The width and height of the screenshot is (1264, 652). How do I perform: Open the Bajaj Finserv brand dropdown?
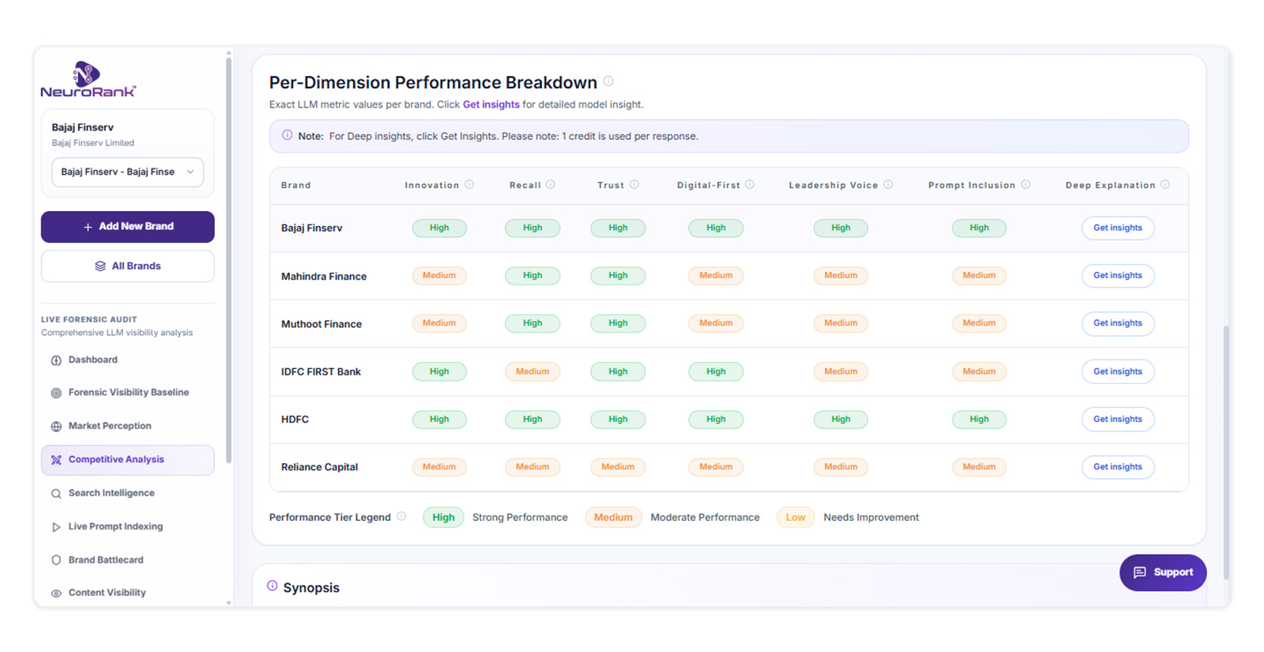[127, 172]
